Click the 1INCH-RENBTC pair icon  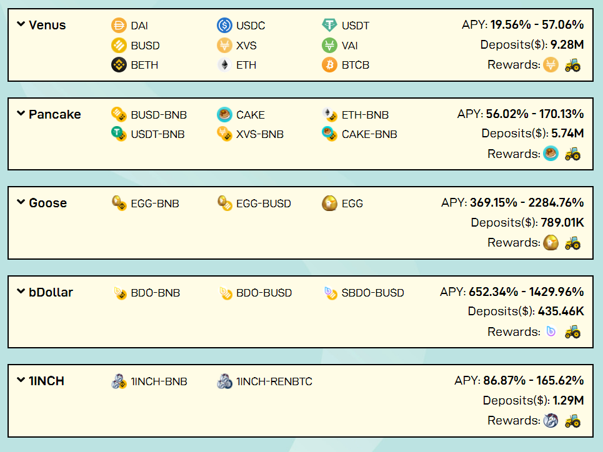tap(224, 381)
